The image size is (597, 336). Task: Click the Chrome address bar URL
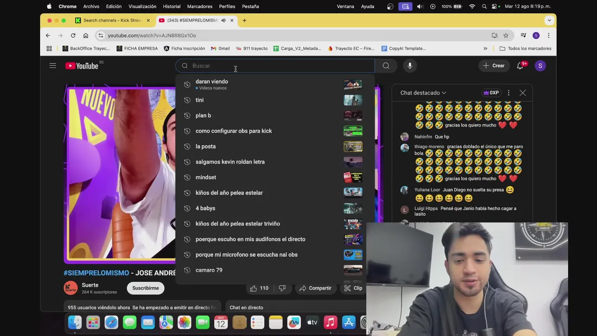[x=152, y=35]
